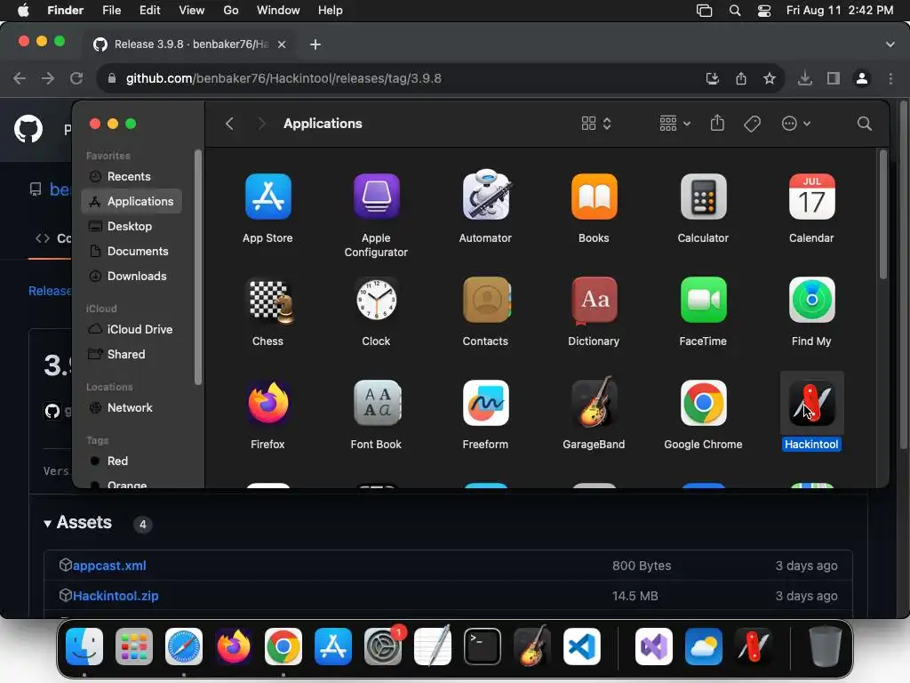Viewport: 910px width, 683px height.
Task: Select the Calculator app icon
Action: [703, 197]
